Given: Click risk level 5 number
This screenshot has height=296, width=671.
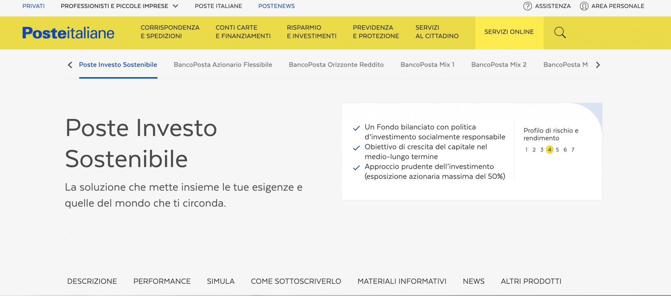Looking at the screenshot, I should tap(557, 150).
